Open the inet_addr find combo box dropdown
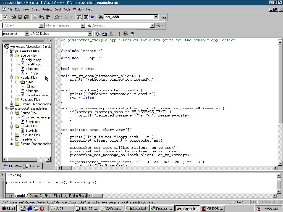Viewport: 283px width, 212px height. 156,17
